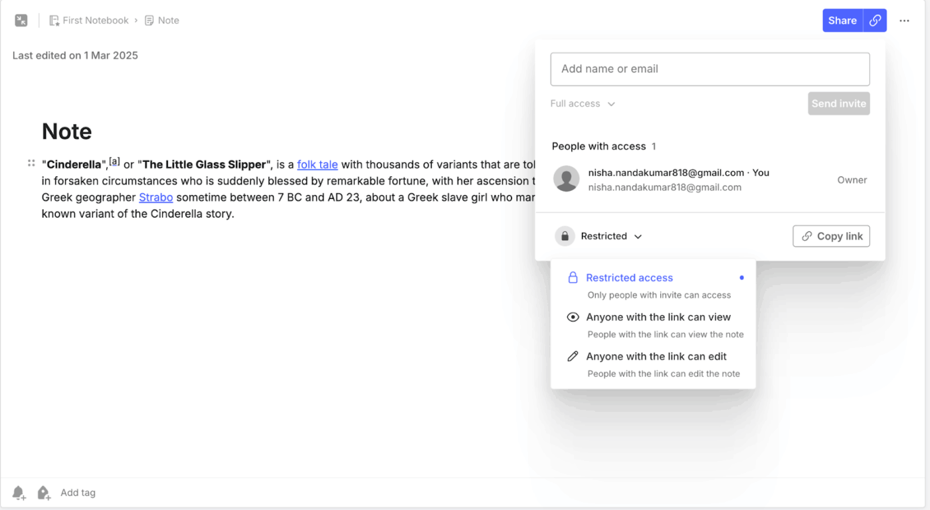This screenshot has width=930, height=510.
Task: Click the lock icon next to Restricted
Action: 565,236
